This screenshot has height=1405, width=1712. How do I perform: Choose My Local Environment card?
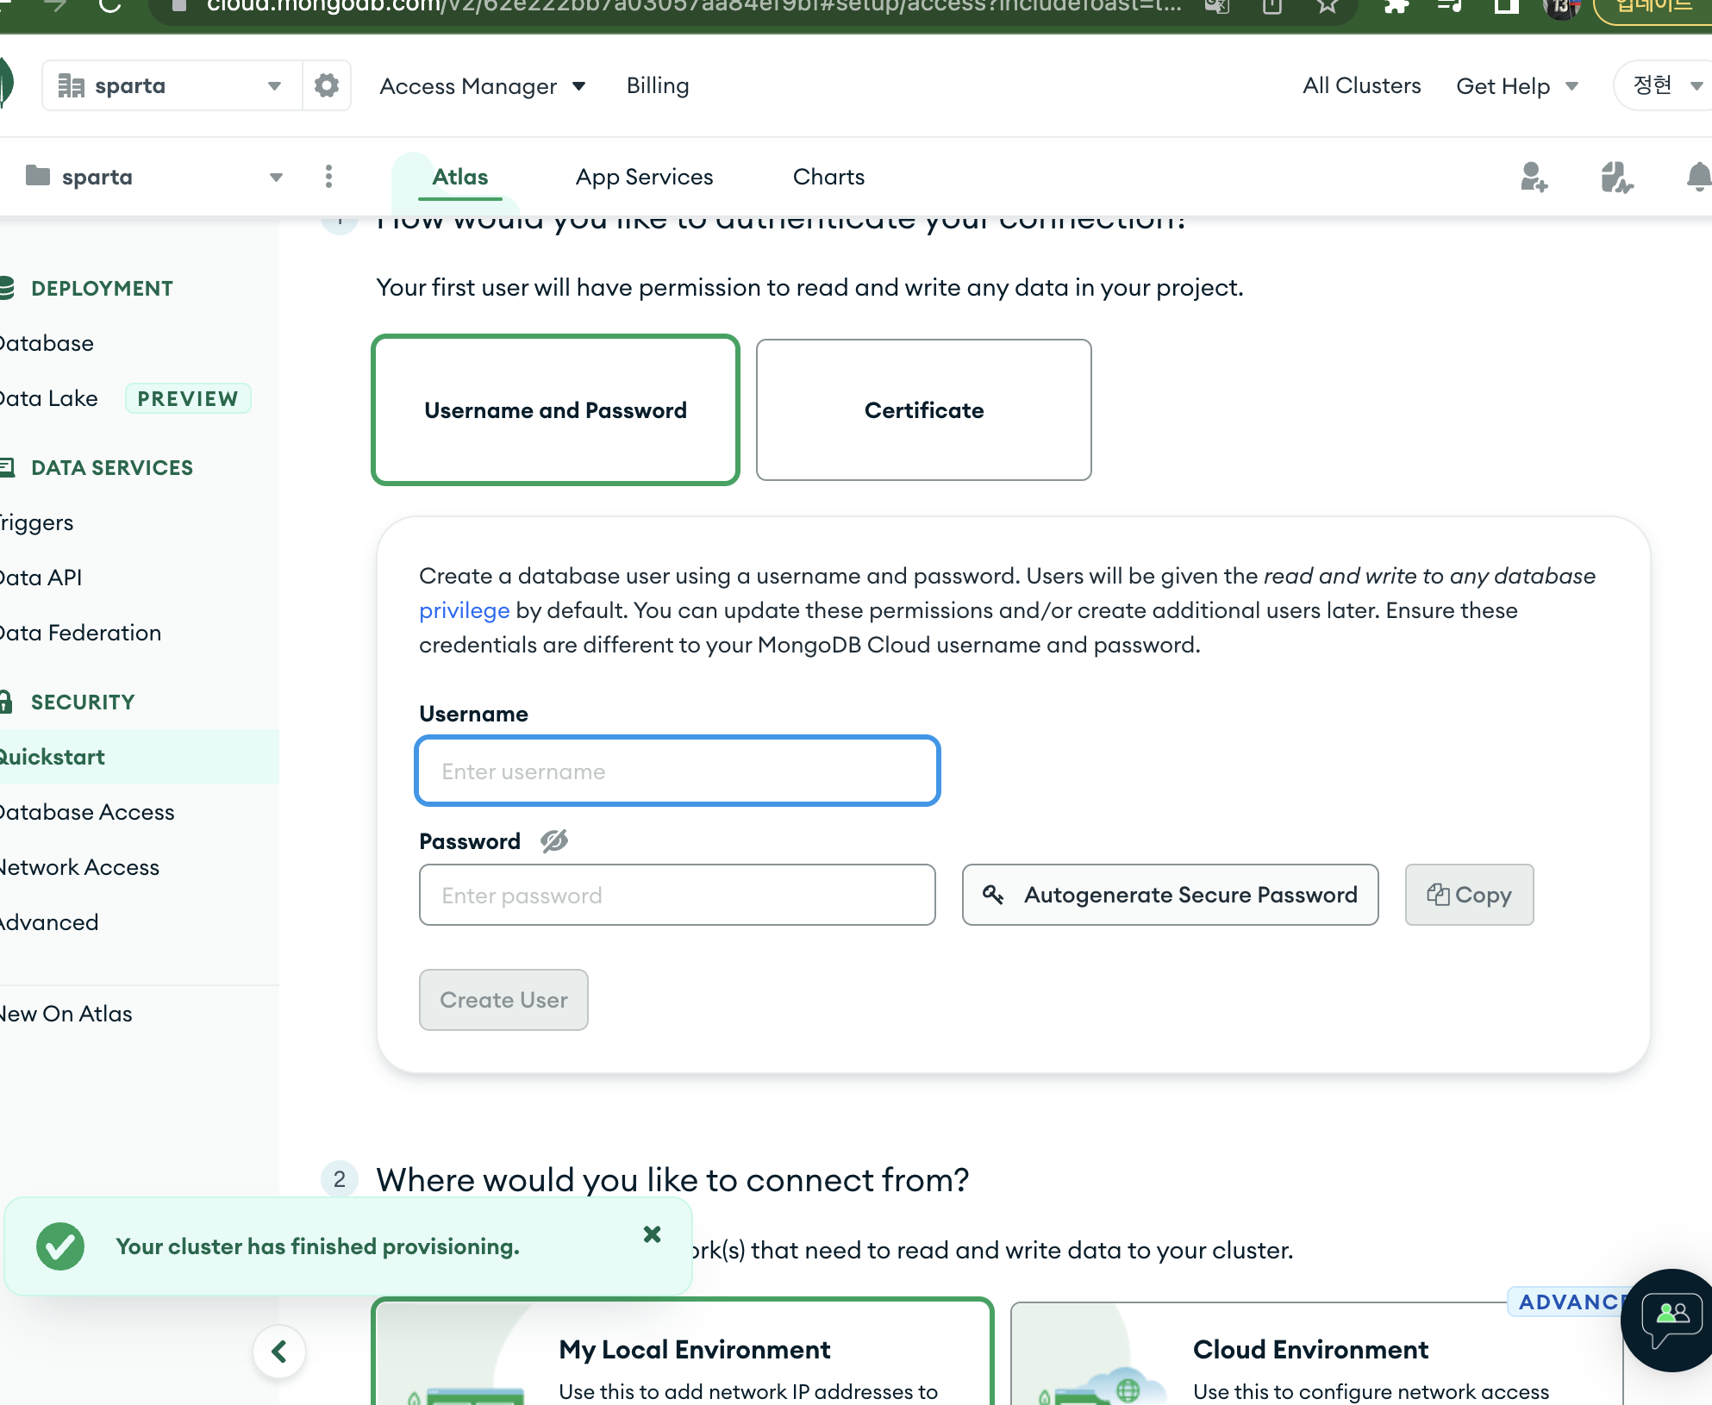pyautogui.click(x=683, y=1352)
